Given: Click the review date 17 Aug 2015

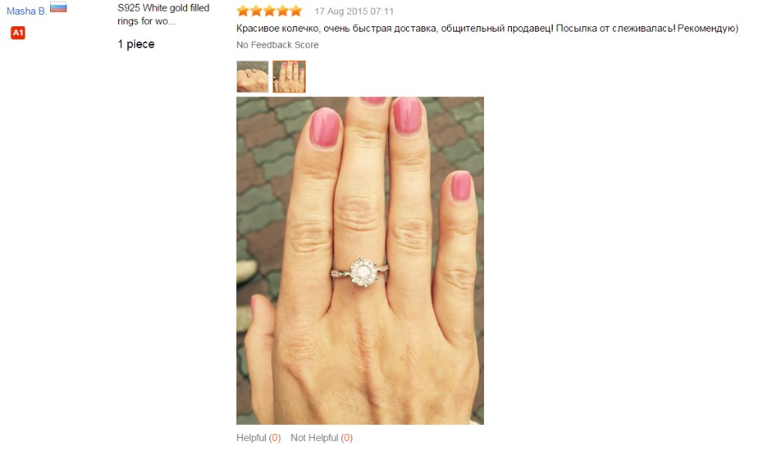Looking at the screenshot, I should point(354,12).
